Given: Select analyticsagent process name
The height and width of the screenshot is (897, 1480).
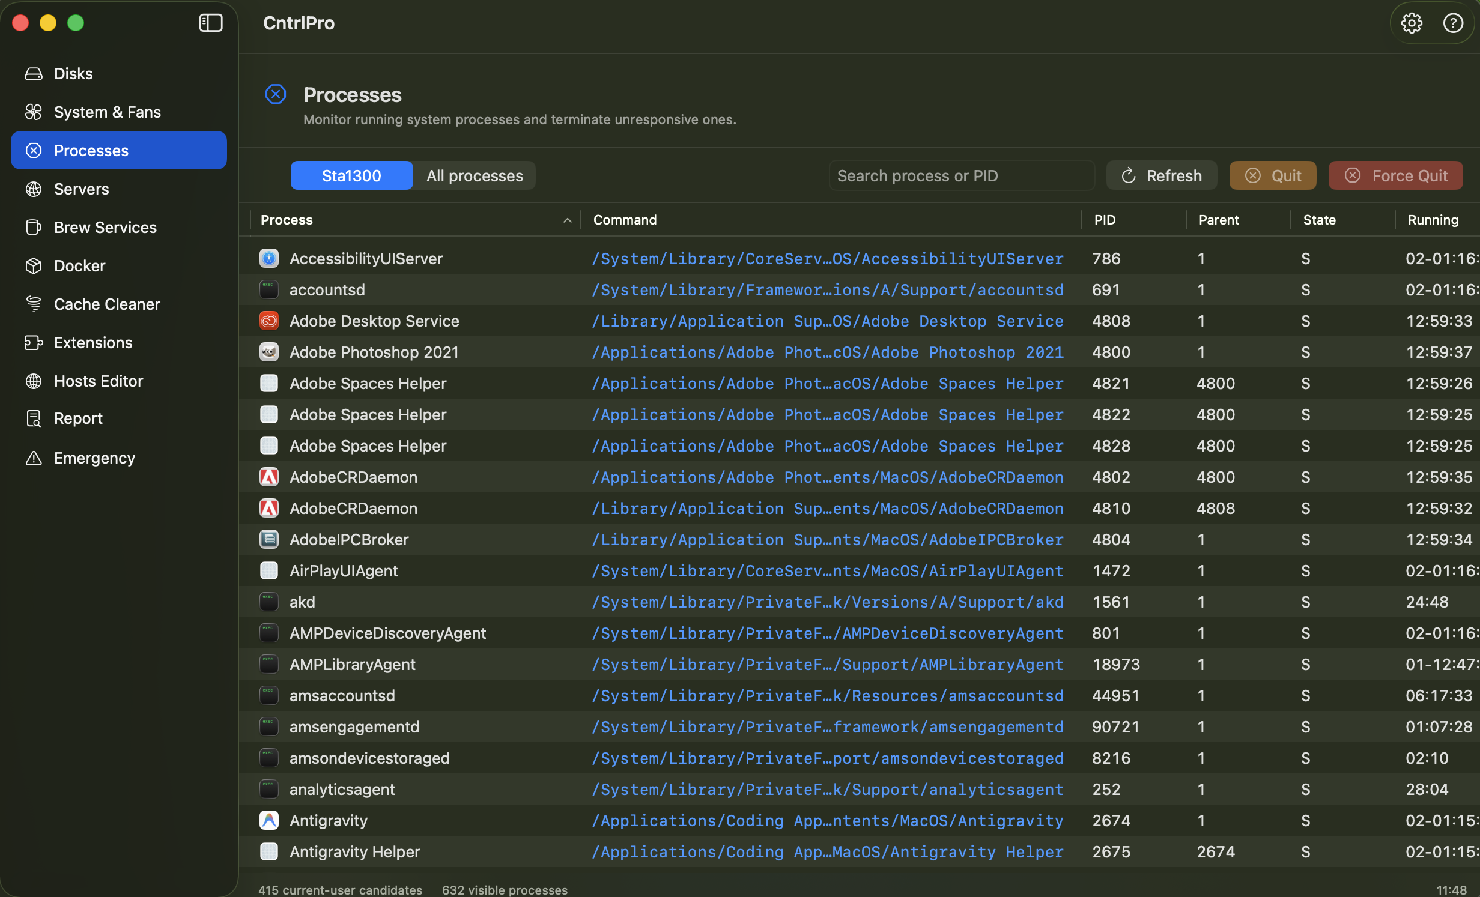Looking at the screenshot, I should click(342, 789).
